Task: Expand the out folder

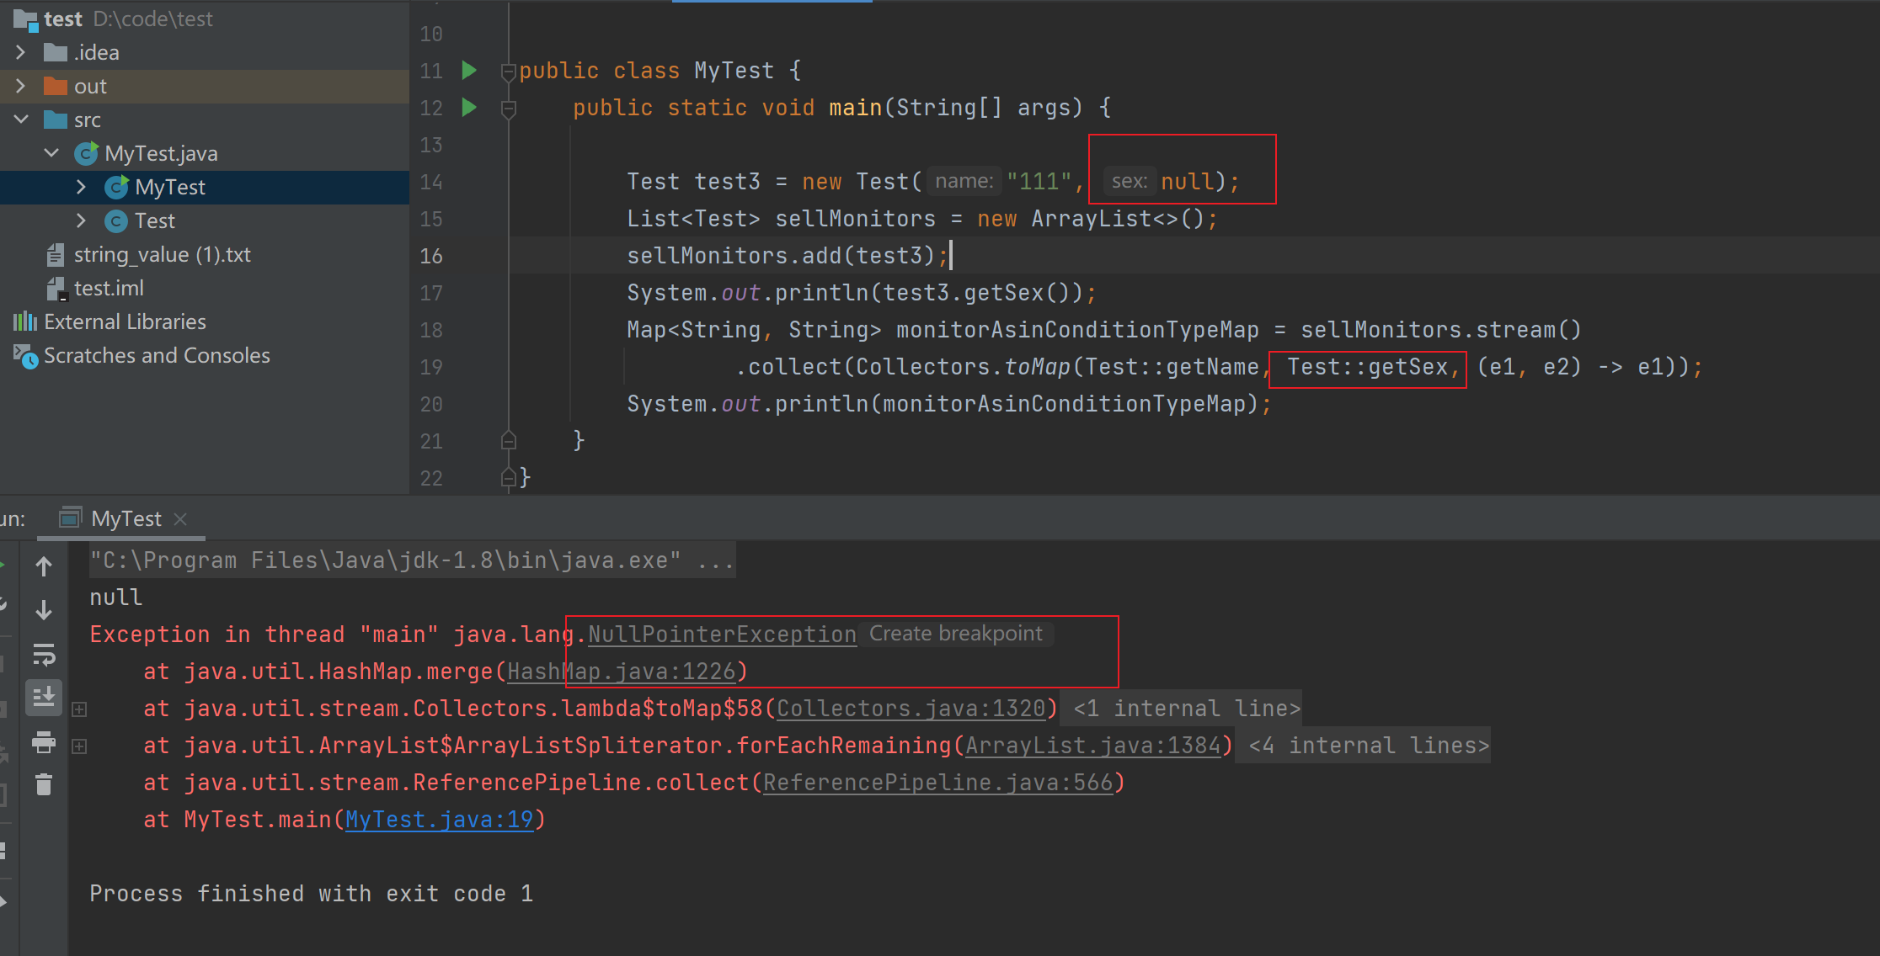Action: point(20,87)
